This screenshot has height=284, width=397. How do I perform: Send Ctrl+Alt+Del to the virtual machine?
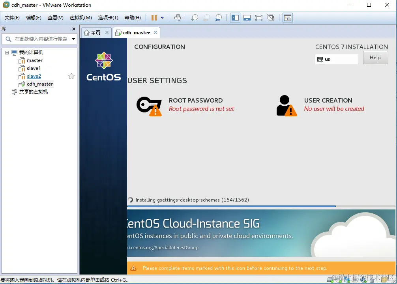pyautogui.click(x=178, y=18)
